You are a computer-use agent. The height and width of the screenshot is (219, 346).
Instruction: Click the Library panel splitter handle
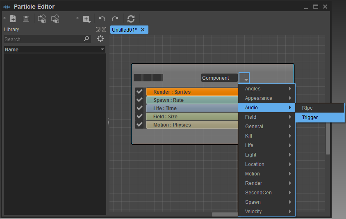tap(109, 122)
